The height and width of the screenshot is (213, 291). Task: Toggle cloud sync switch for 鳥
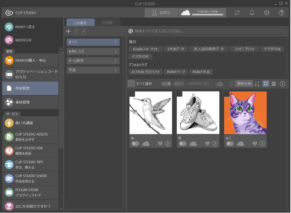pos(135,144)
